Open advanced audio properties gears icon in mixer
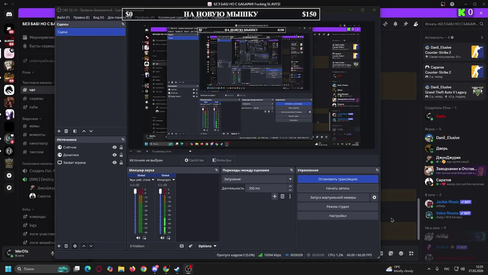488x275 pixels. coord(191,246)
